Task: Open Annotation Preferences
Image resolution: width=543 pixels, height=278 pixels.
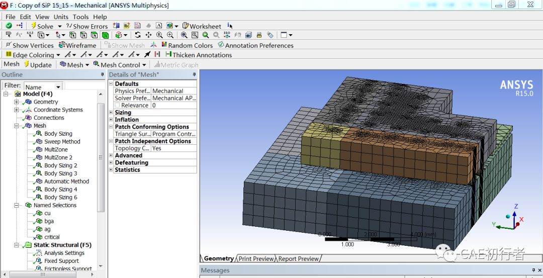Action: pos(255,45)
